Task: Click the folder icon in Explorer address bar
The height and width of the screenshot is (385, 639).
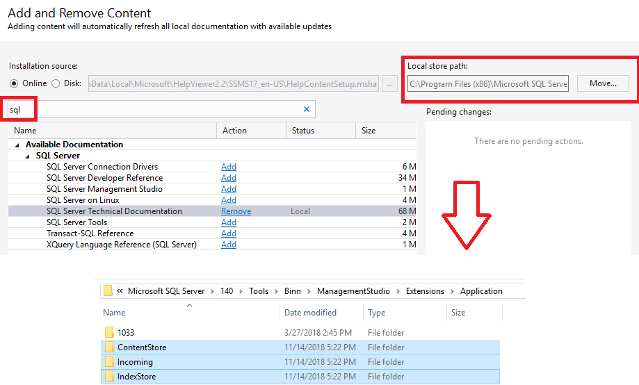Action: click(x=108, y=291)
